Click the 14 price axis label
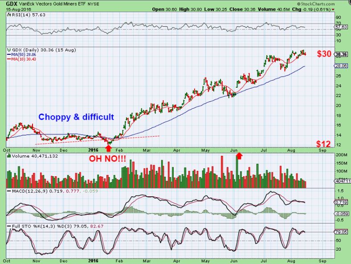Screen dimensions: 351x264 click(x=338, y=135)
